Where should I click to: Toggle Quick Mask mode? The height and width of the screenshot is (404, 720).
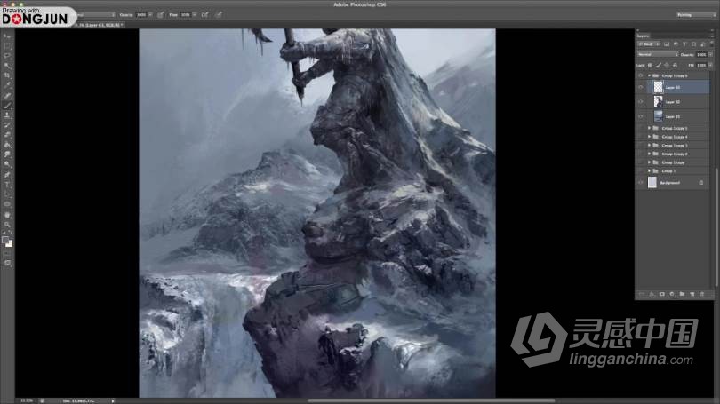tap(7, 253)
